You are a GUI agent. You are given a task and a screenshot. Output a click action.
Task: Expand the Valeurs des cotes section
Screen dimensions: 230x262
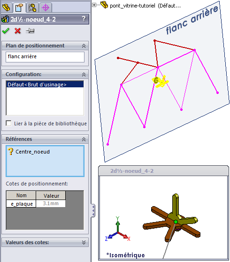[84, 242]
